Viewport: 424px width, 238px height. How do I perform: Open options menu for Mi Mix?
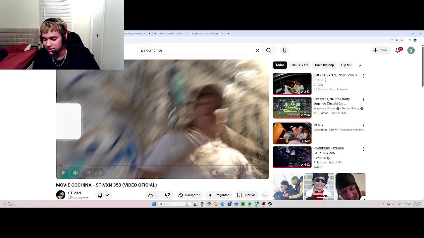pyautogui.click(x=364, y=126)
